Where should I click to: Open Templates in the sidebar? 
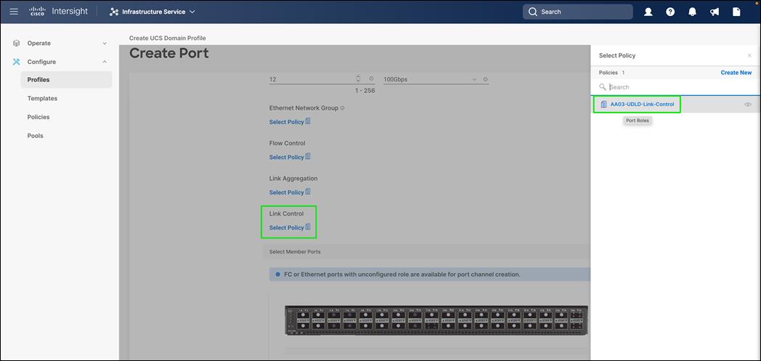pos(42,99)
